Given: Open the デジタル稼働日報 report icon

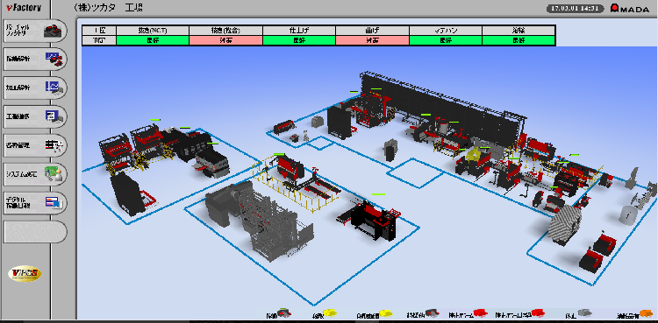Looking at the screenshot, I should tap(54, 202).
